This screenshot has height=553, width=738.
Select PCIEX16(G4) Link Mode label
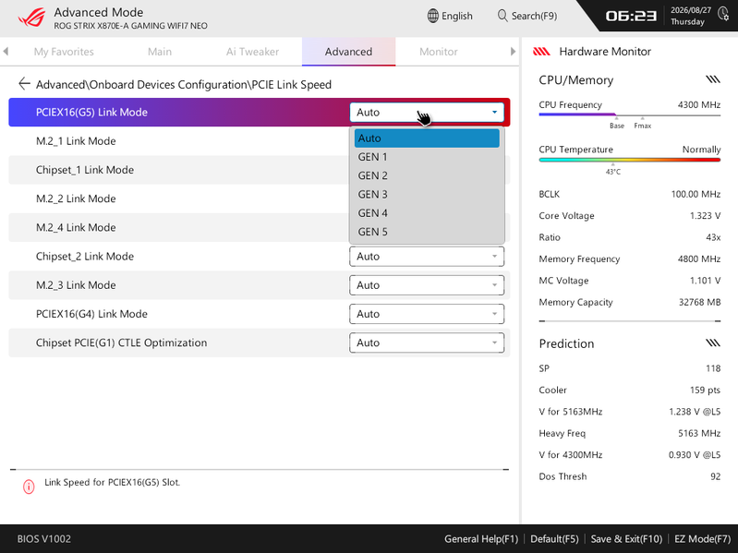coord(91,314)
